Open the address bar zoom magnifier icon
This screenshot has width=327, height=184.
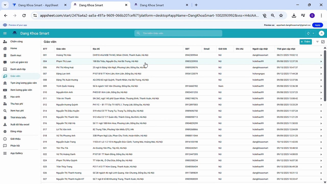tap(273, 15)
